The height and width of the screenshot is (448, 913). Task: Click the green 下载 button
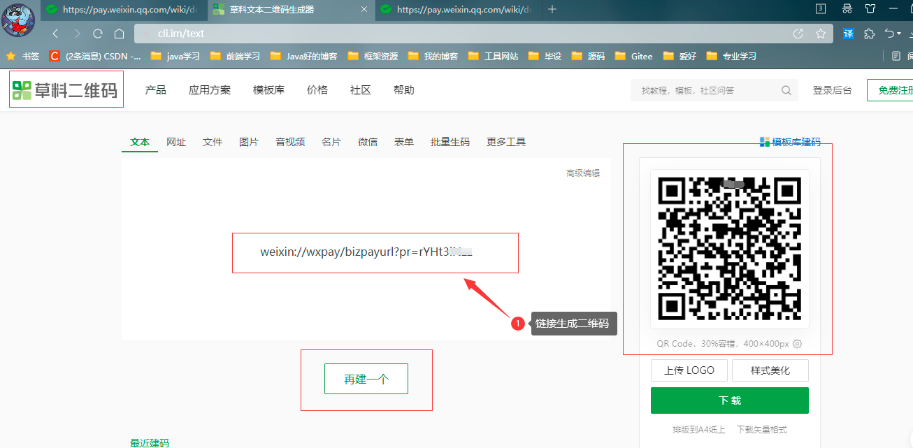pos(730,400)
